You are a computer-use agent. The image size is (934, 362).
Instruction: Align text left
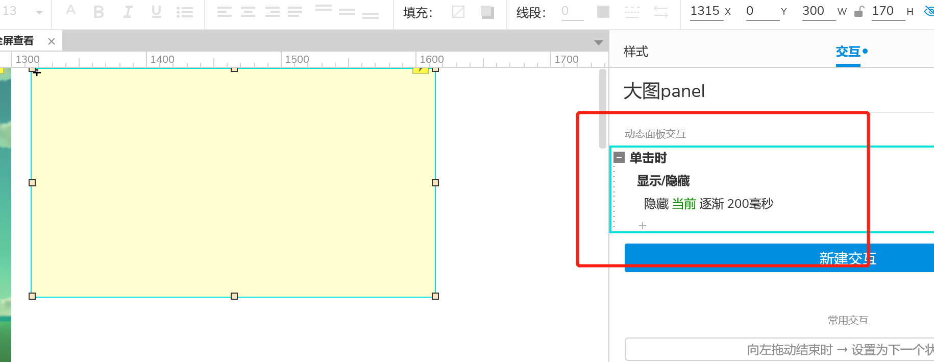coord(224,12)
